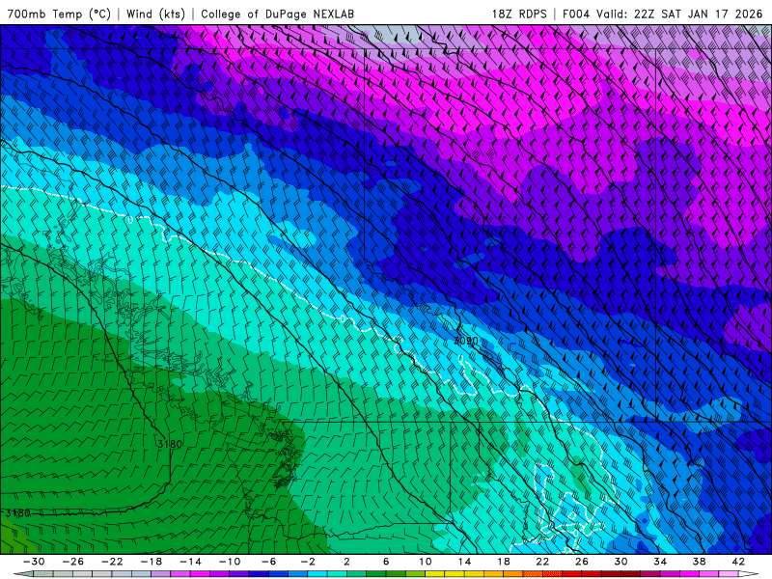Click the 42 color scale label
This screenshot has width=772, height=579.
(738, 562)
